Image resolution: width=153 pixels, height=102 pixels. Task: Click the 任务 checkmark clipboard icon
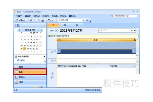click(17, 82)
